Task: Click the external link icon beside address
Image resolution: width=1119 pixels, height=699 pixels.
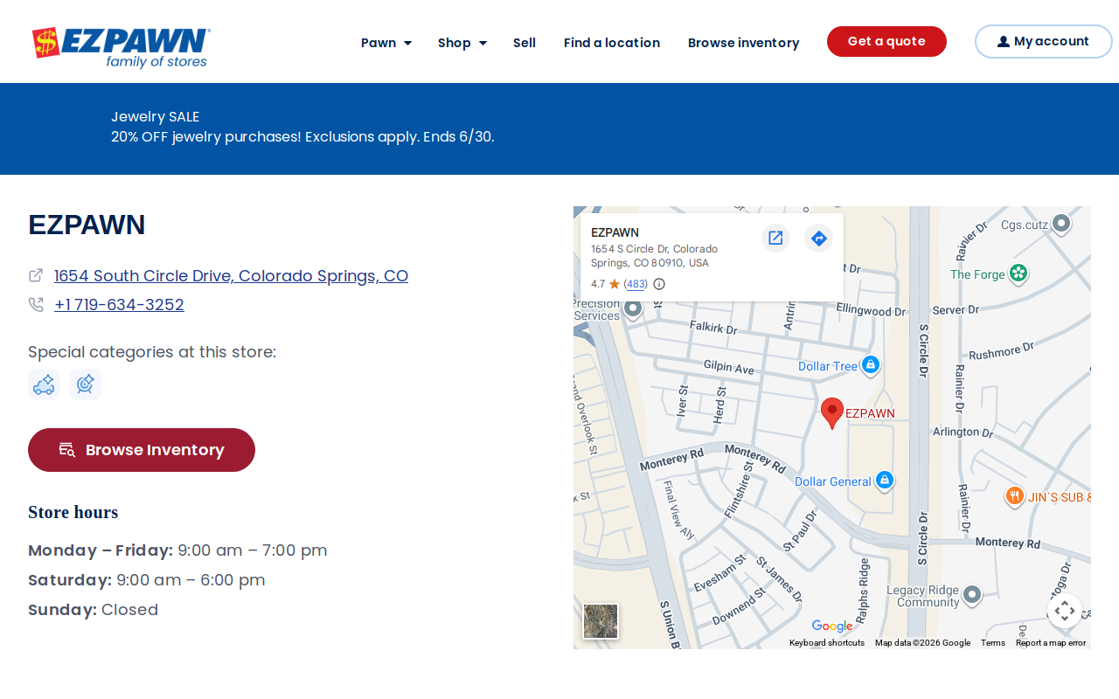Action: tap(36, 275)
